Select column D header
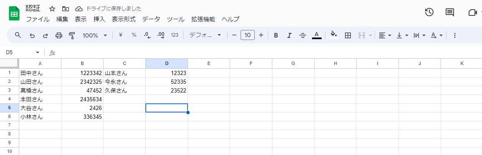 167,63
